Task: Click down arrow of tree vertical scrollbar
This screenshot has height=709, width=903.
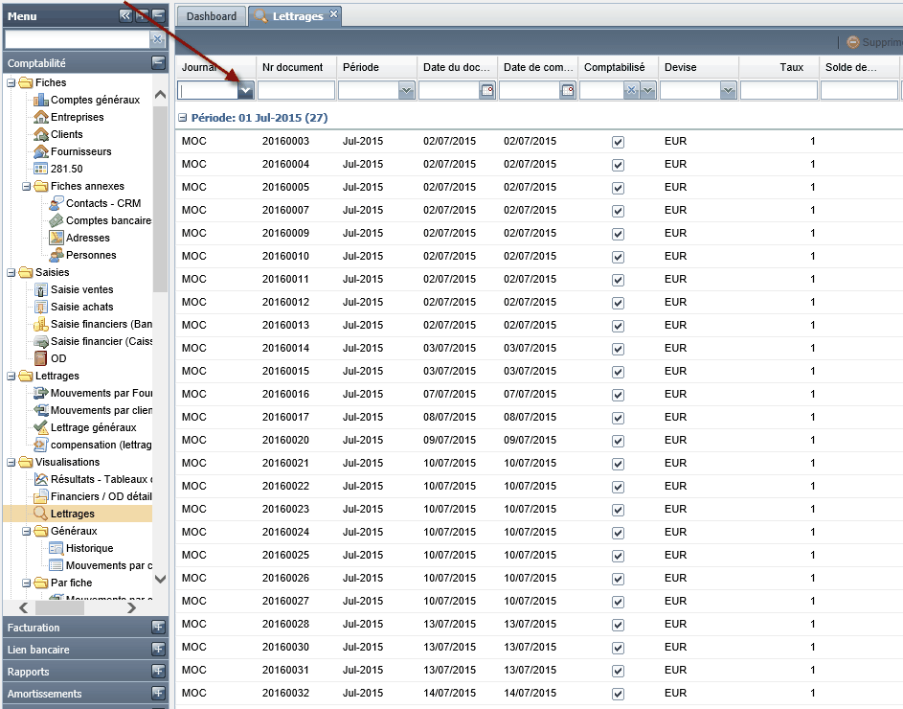Action: [161, 580]
